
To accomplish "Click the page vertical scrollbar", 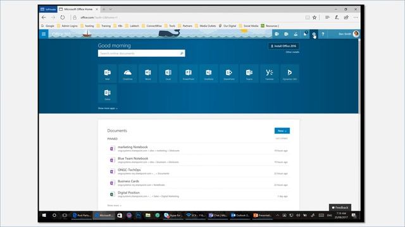I will (x=359, y=76).
